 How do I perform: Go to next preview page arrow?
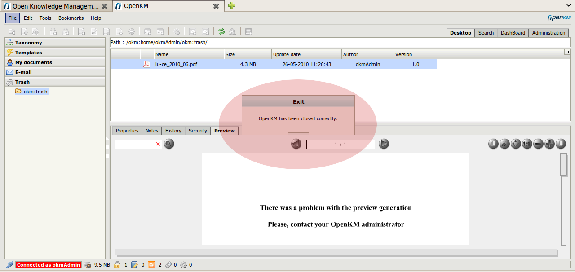(x=384, y=144)
